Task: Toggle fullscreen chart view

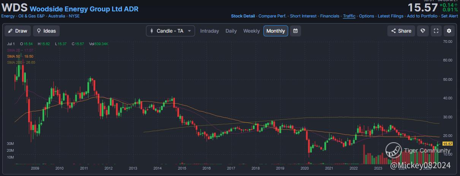Action: 436,31
